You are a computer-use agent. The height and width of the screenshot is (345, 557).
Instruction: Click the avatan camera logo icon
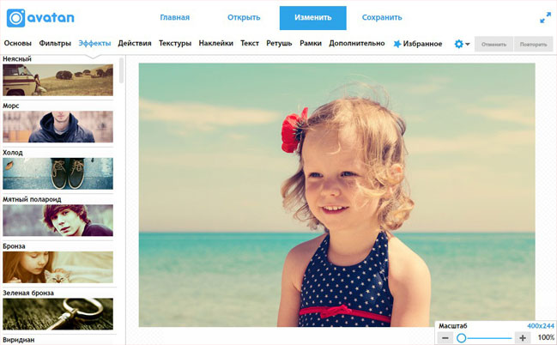coord(16,18)
